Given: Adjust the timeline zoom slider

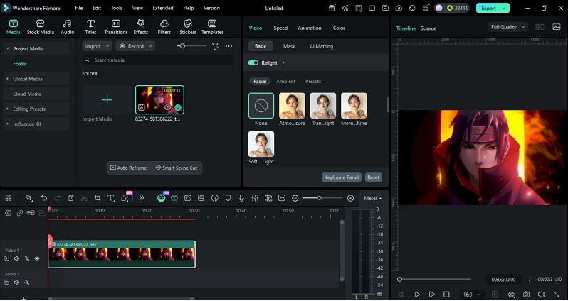Looking at the screenshot, I should coord(322,198).
